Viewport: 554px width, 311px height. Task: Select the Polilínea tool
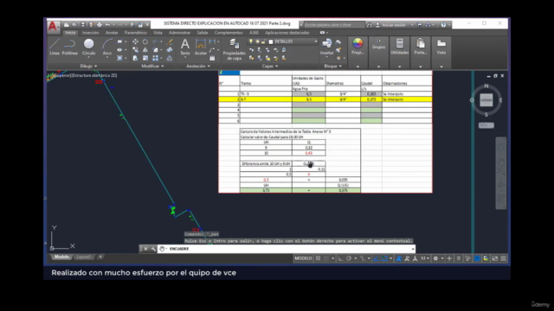[x=69, y=48]
